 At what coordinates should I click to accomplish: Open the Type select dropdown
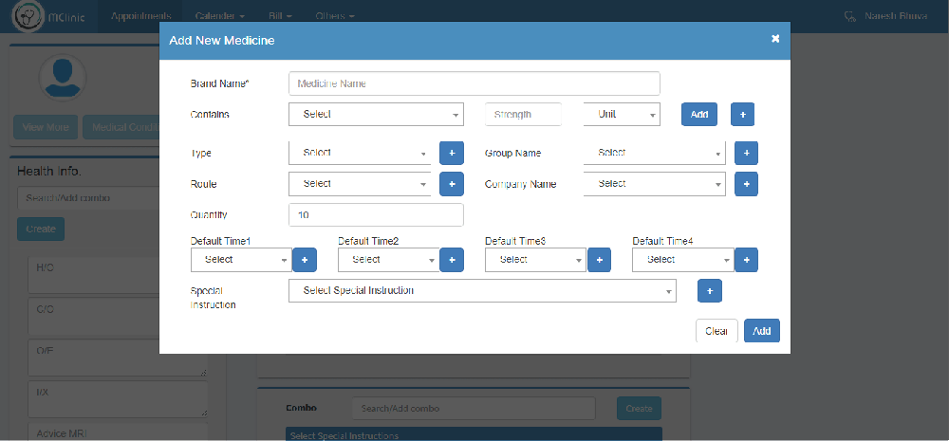click(360, 153)
